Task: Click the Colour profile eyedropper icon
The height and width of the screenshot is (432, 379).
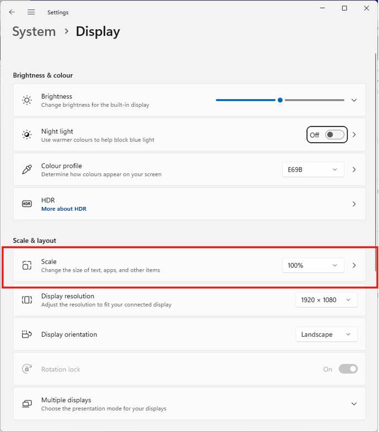Action: 26,169
